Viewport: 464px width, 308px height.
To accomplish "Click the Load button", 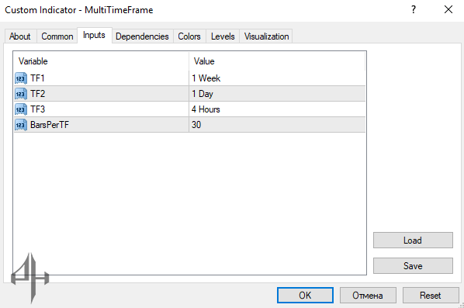I will pyautogui.click(x=413, y=241).
